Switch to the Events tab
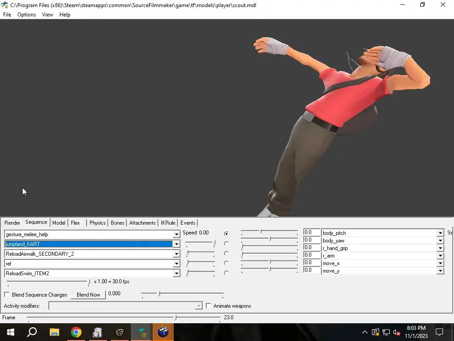Viewport: 454px width, 341px height. point(188,223)
